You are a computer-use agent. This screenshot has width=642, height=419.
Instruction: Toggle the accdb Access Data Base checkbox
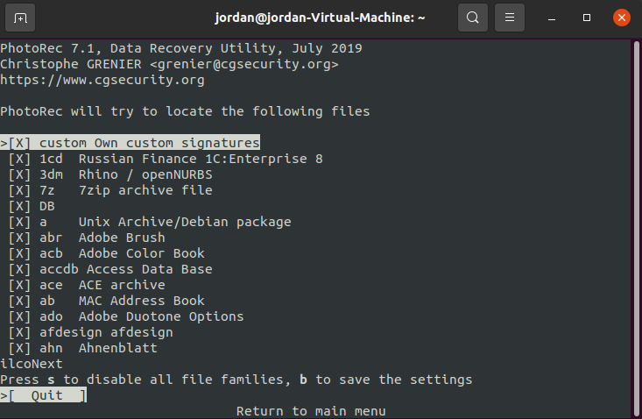(19, 269)
